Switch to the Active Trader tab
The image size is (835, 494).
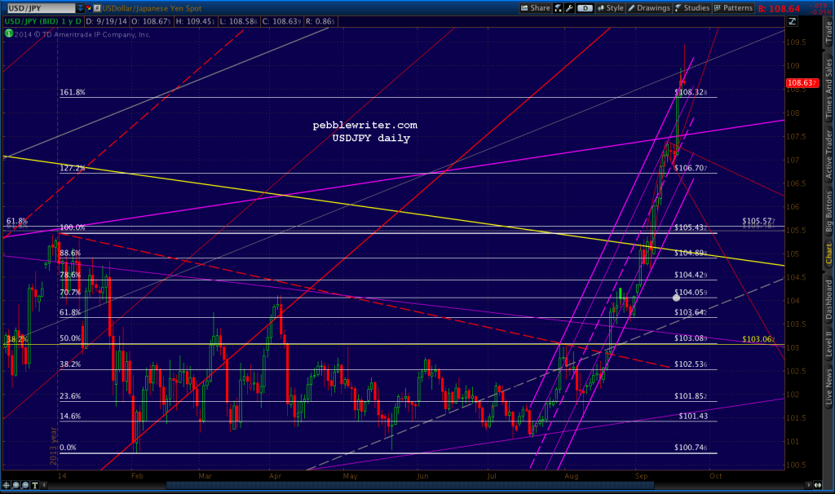pyautogui.click(x=827, y=155)
